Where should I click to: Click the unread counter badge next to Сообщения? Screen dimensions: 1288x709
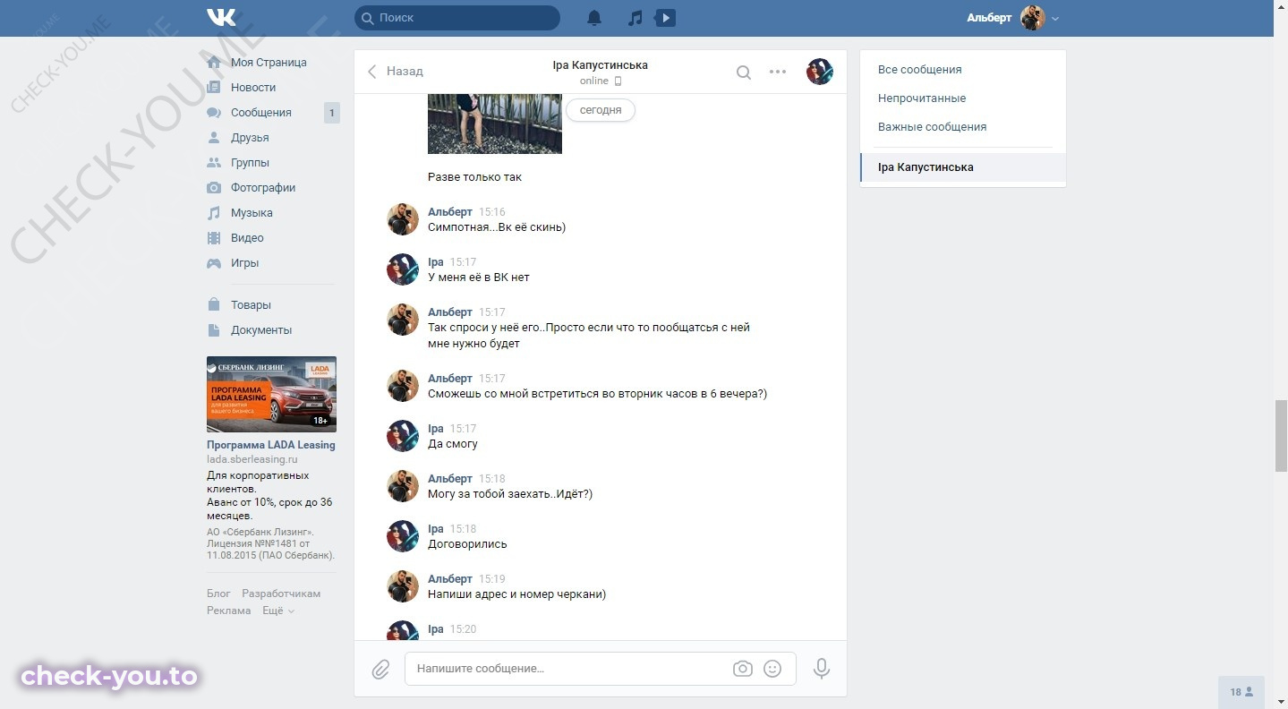331,113
